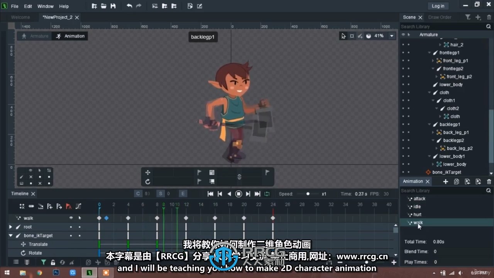The height and width of the screenshot is (278, 494).
Task: Toggle the eye column header in Scene panel
Action: [403, 35]
